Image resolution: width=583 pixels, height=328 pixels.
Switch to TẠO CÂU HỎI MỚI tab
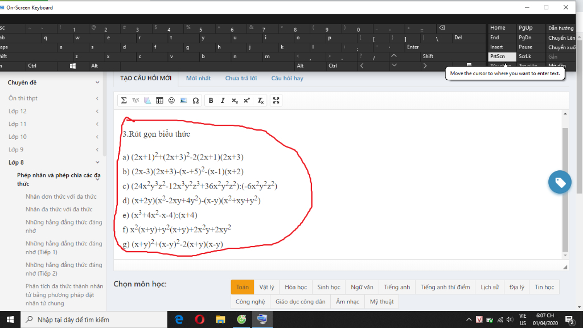[x=146, y=78]
